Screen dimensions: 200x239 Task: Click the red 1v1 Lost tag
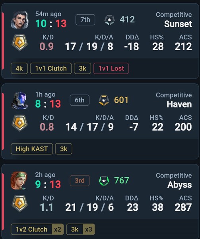111,69
